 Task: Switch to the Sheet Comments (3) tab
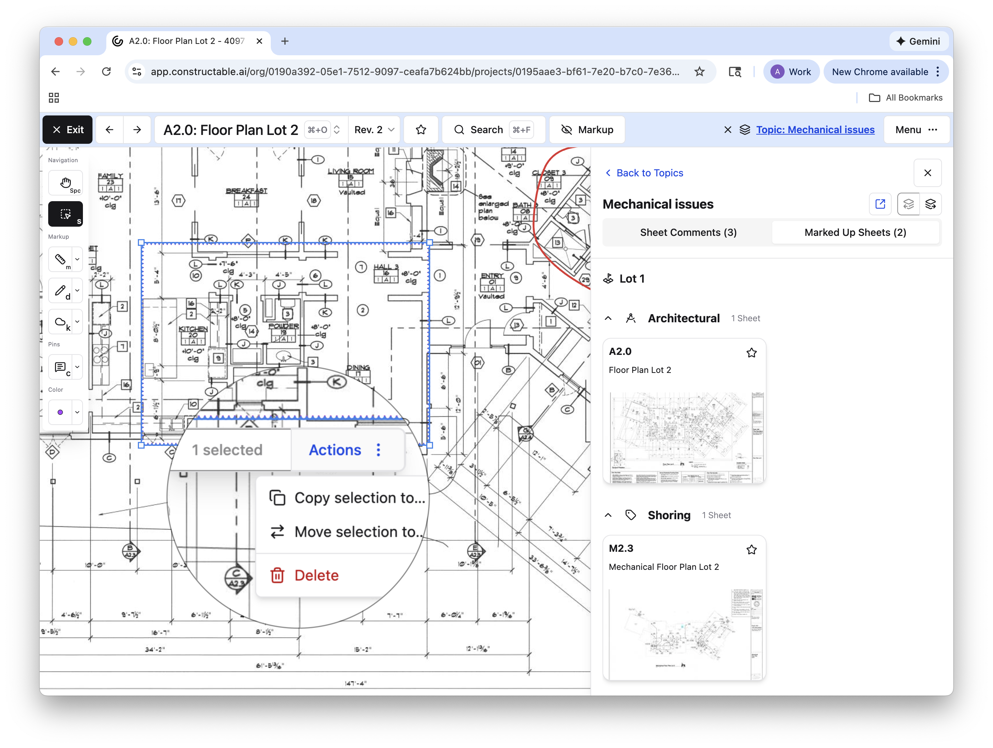[x=688, y=232]
